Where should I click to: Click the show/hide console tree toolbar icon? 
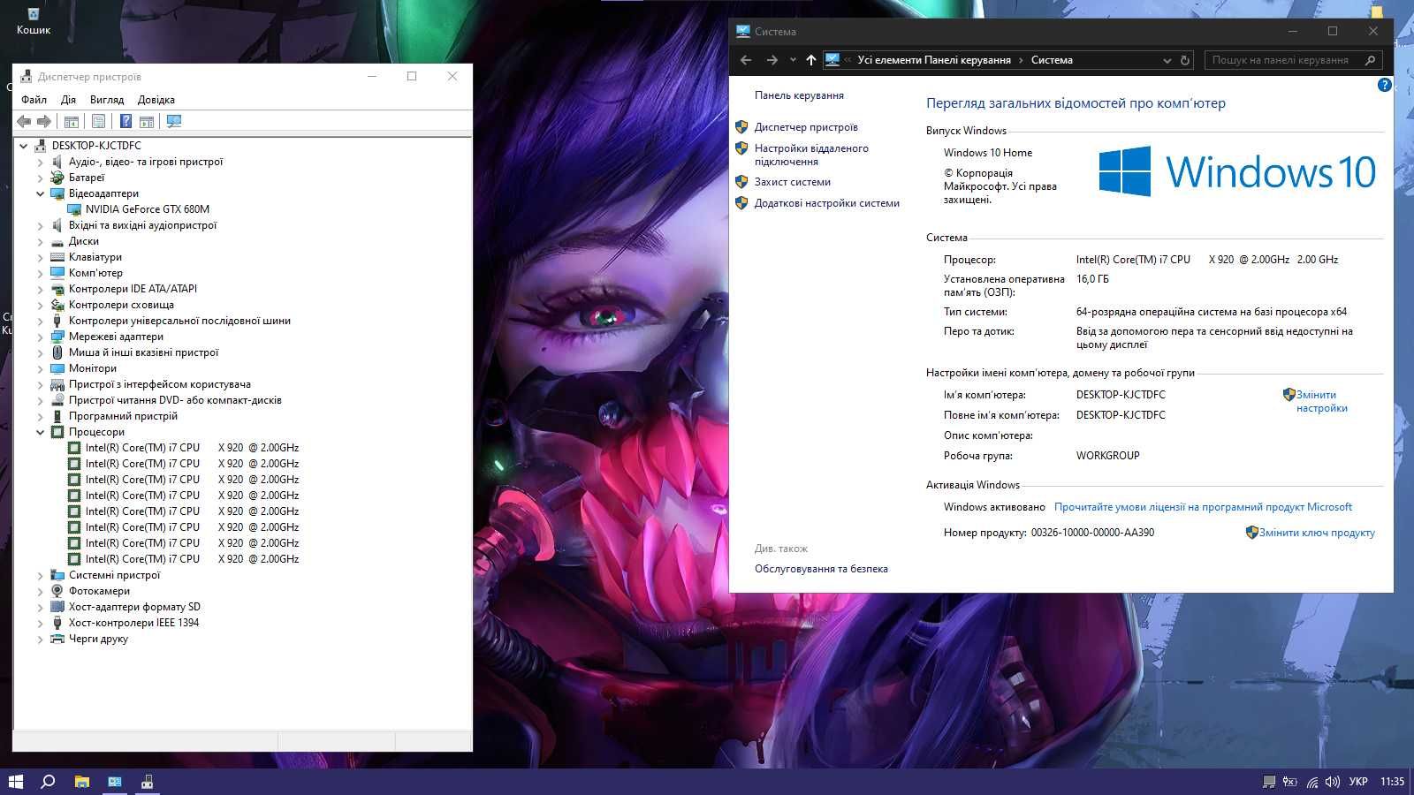72,121
